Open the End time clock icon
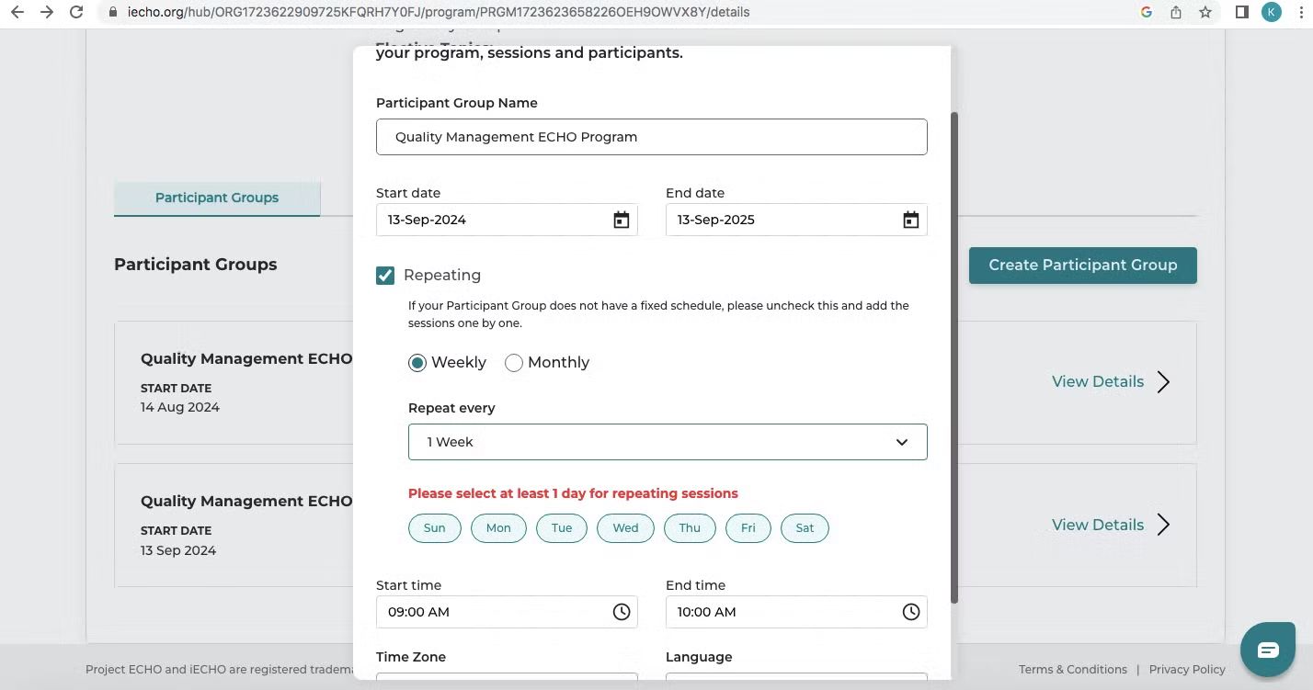 tap(911, 612)
